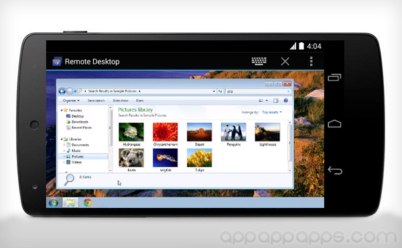402x248 pixels.
Task: Open the three-dot overflow menu
Action: point(311,62)
